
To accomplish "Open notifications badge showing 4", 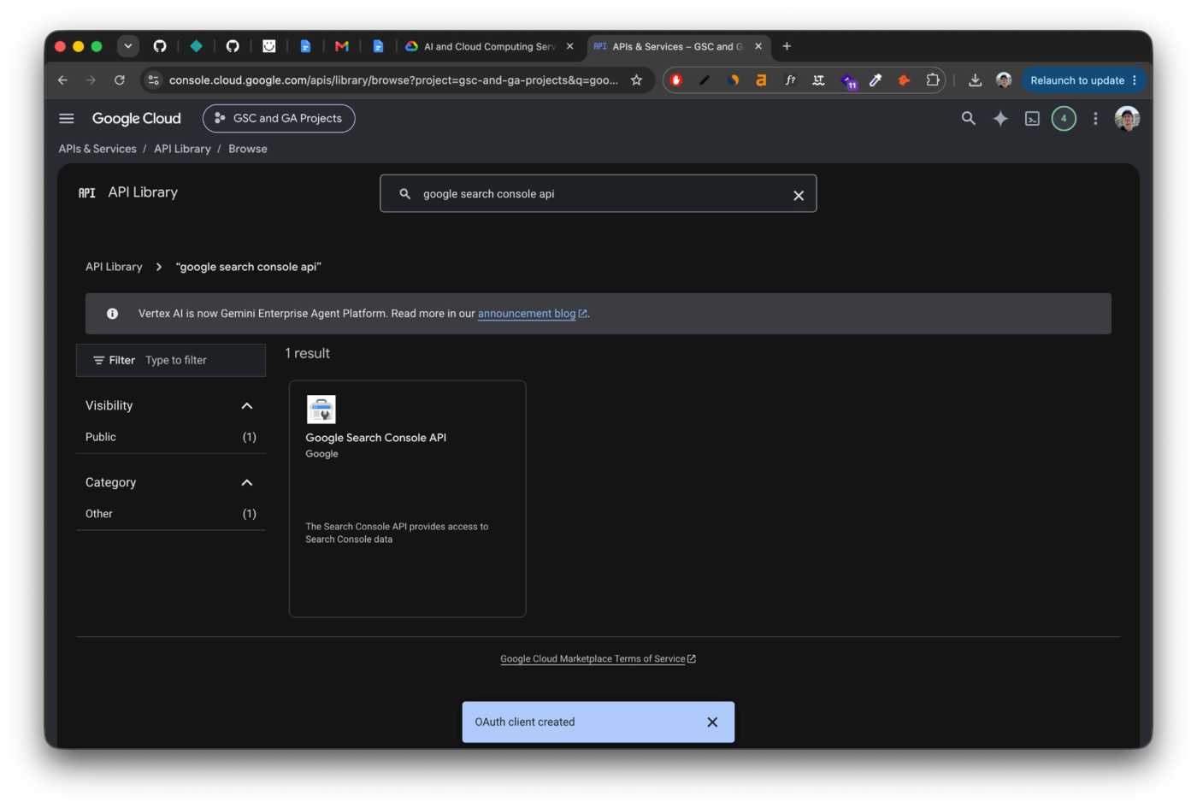I will pyautogui.click(x=1064, y=119).
